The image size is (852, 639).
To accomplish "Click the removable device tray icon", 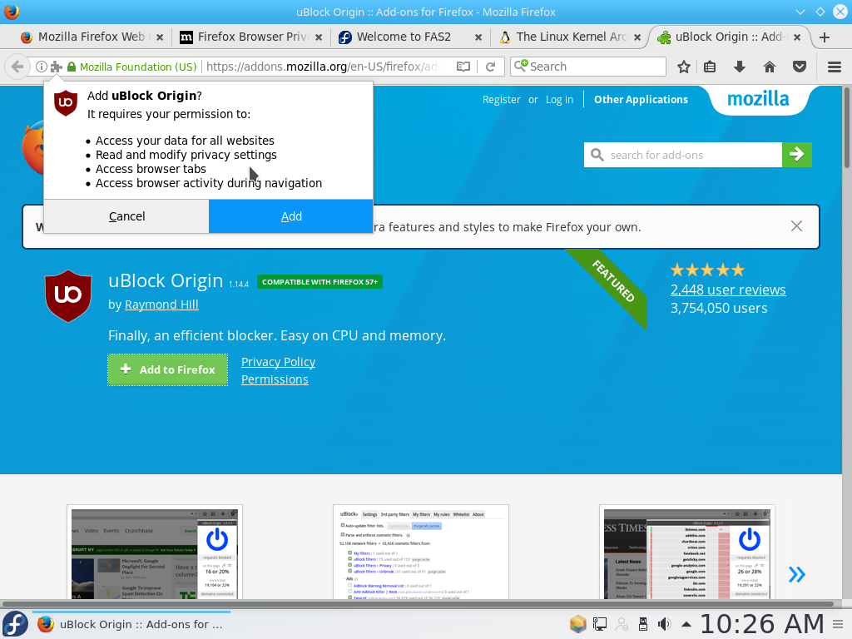I will click(x=643, y=624).
